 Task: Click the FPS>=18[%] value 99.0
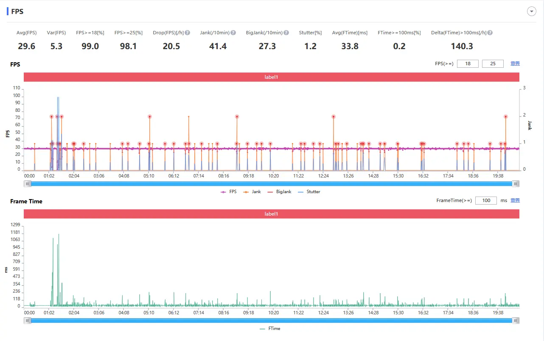[x=90, y=46]
